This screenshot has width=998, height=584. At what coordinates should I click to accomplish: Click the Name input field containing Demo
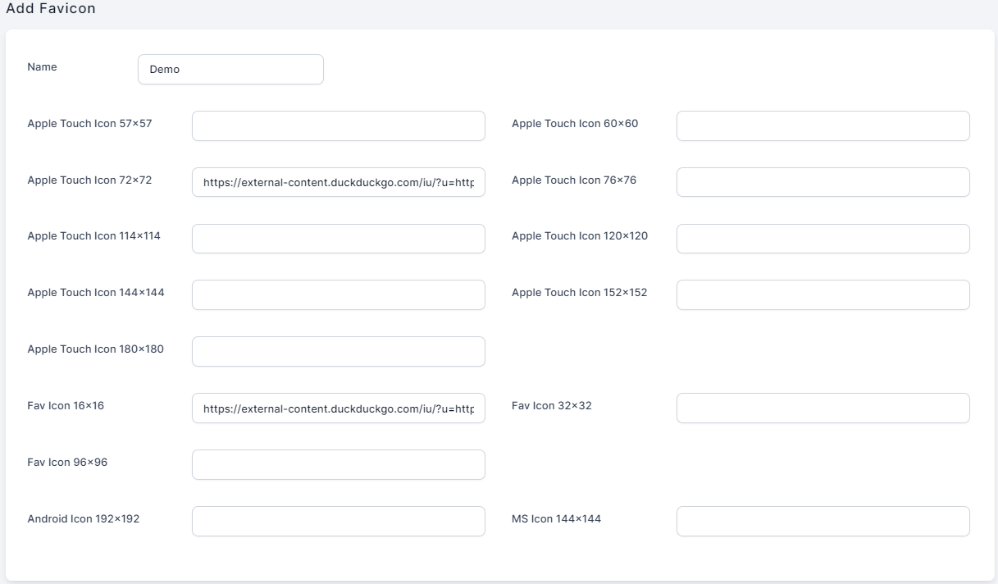click(x=230, y=70)
